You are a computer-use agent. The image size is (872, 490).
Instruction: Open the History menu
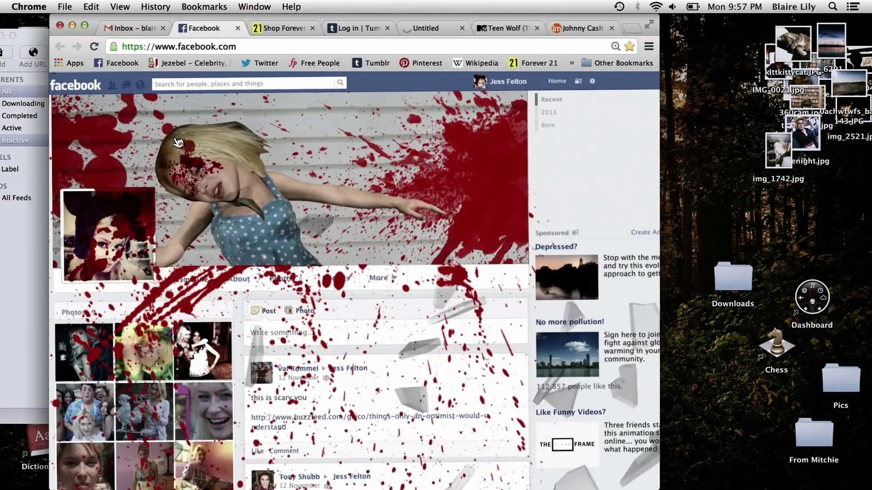click(155, 7)
